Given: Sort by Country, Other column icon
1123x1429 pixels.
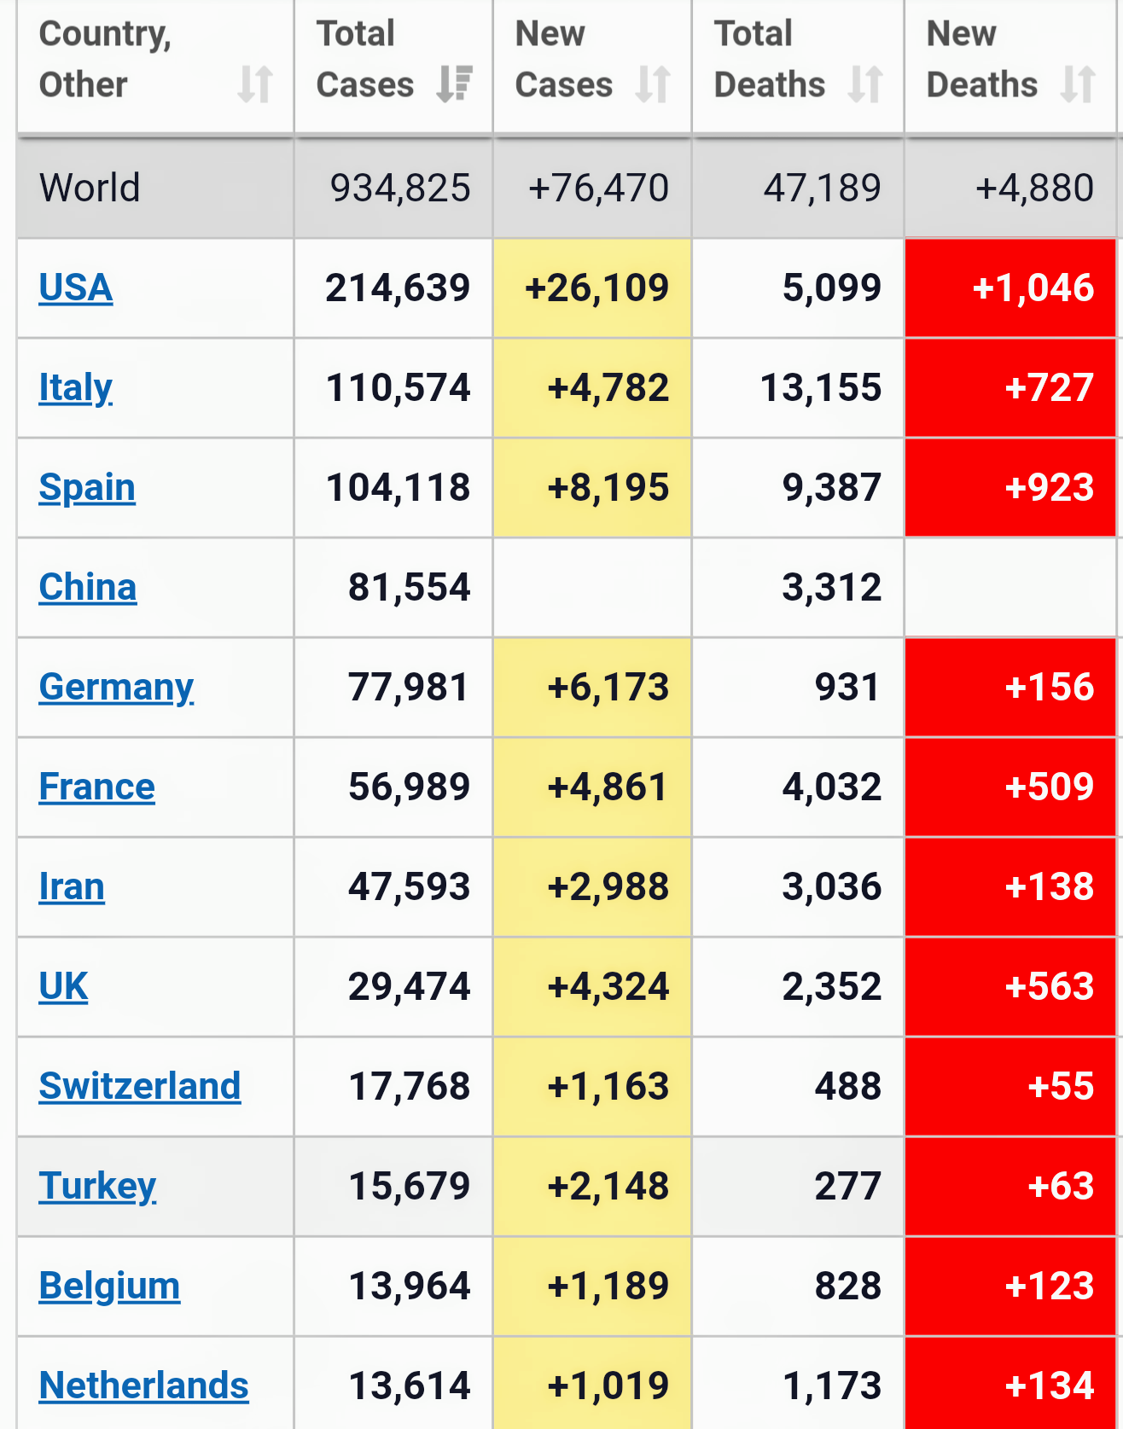Looking at the screenshot, I should (x=255, y=84).
